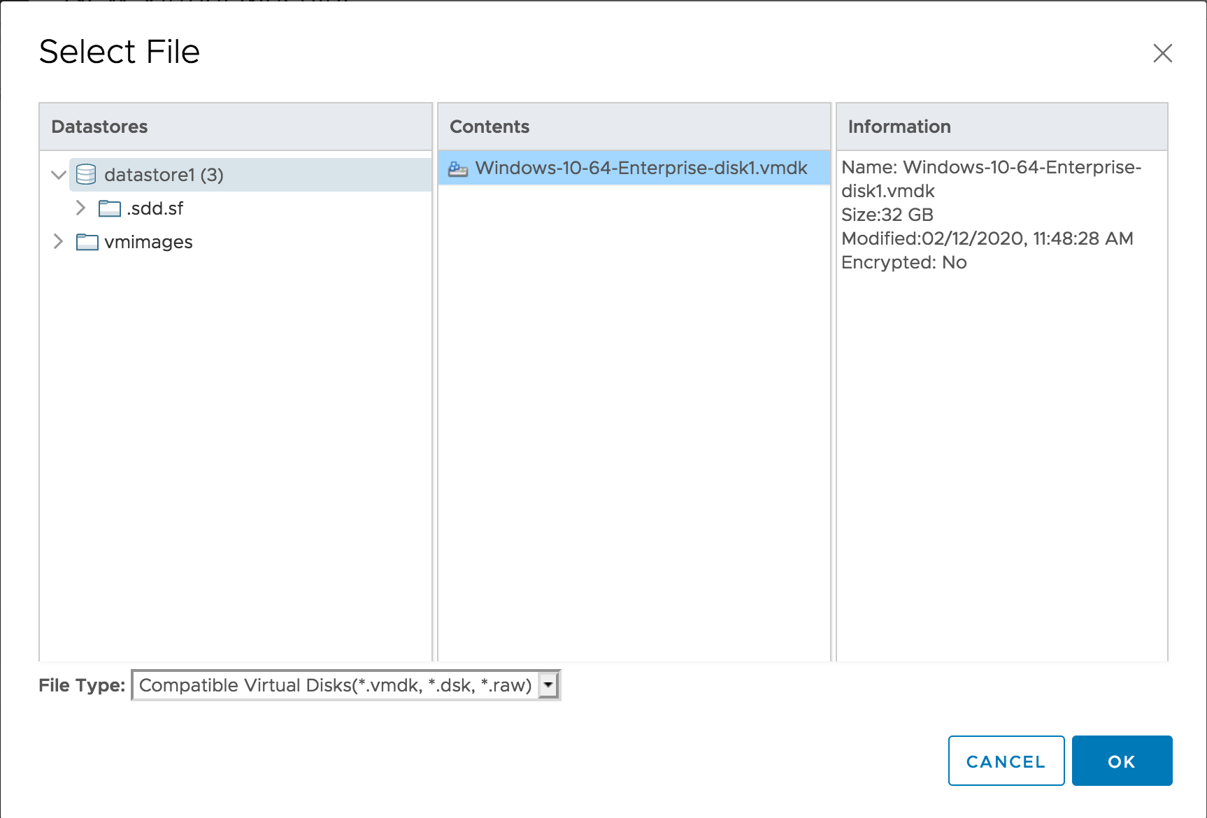Viewport: 1207px width, 818px height.
Task: Click the Modified date info line
Action: tap(987, 238)
